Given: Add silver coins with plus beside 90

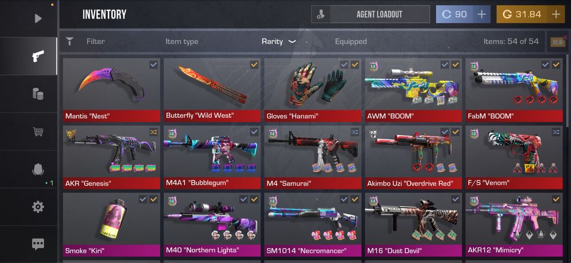Looking at the screenshot, I should [x=481, y=14].
